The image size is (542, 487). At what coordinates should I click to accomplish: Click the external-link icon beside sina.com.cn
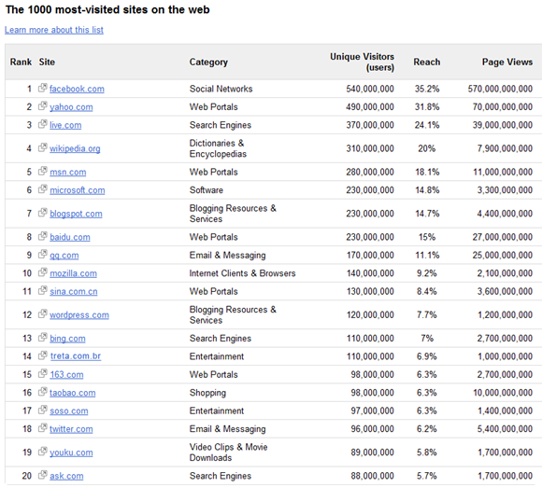coord(42,290)
